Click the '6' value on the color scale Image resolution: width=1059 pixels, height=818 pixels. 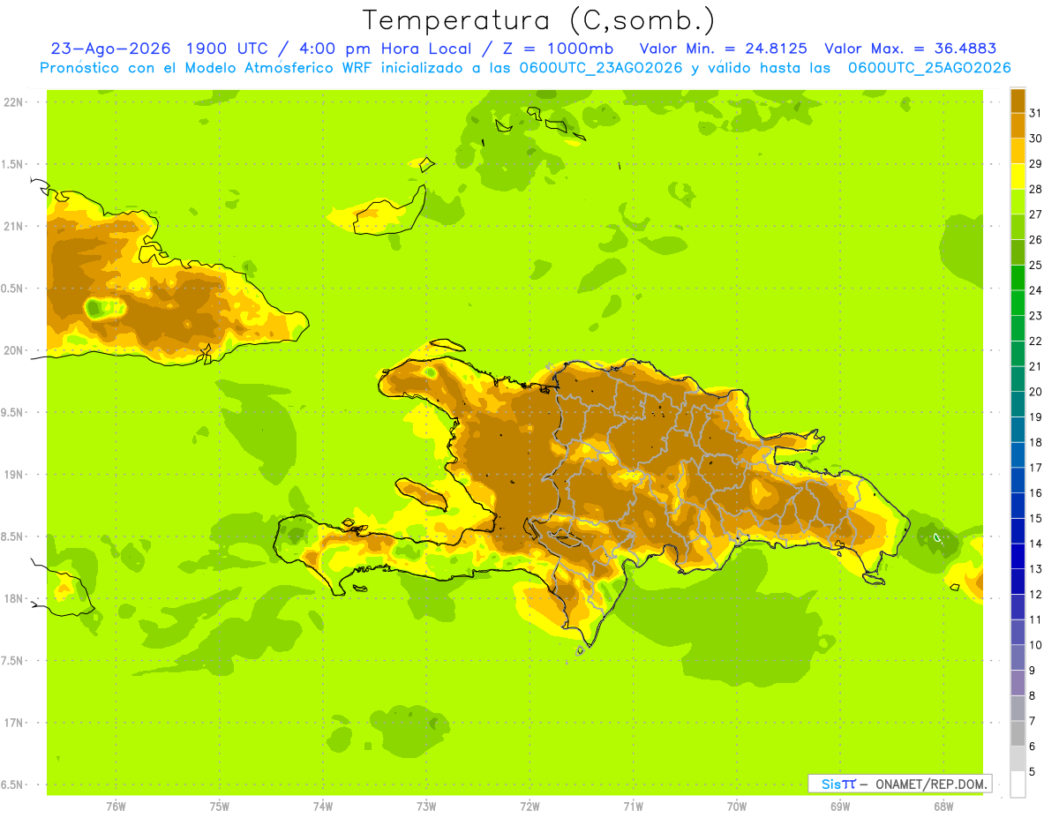[x=1033, y=746]
